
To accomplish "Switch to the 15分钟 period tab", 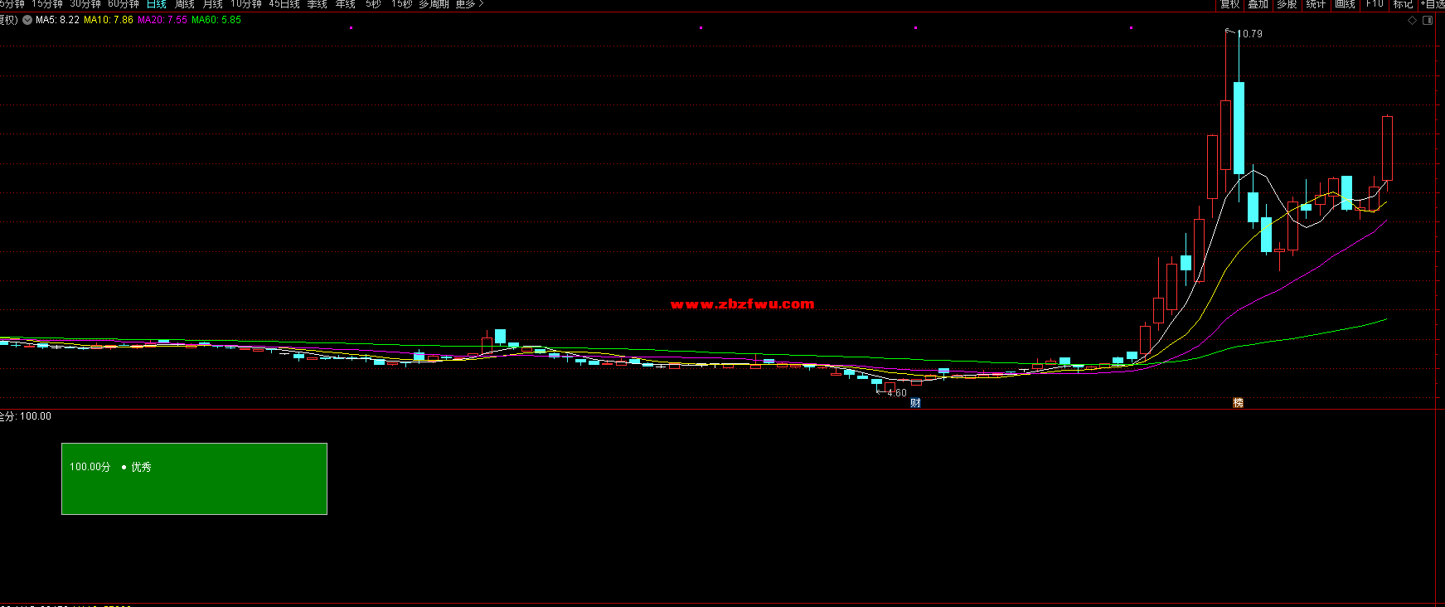I will [47, 4].
